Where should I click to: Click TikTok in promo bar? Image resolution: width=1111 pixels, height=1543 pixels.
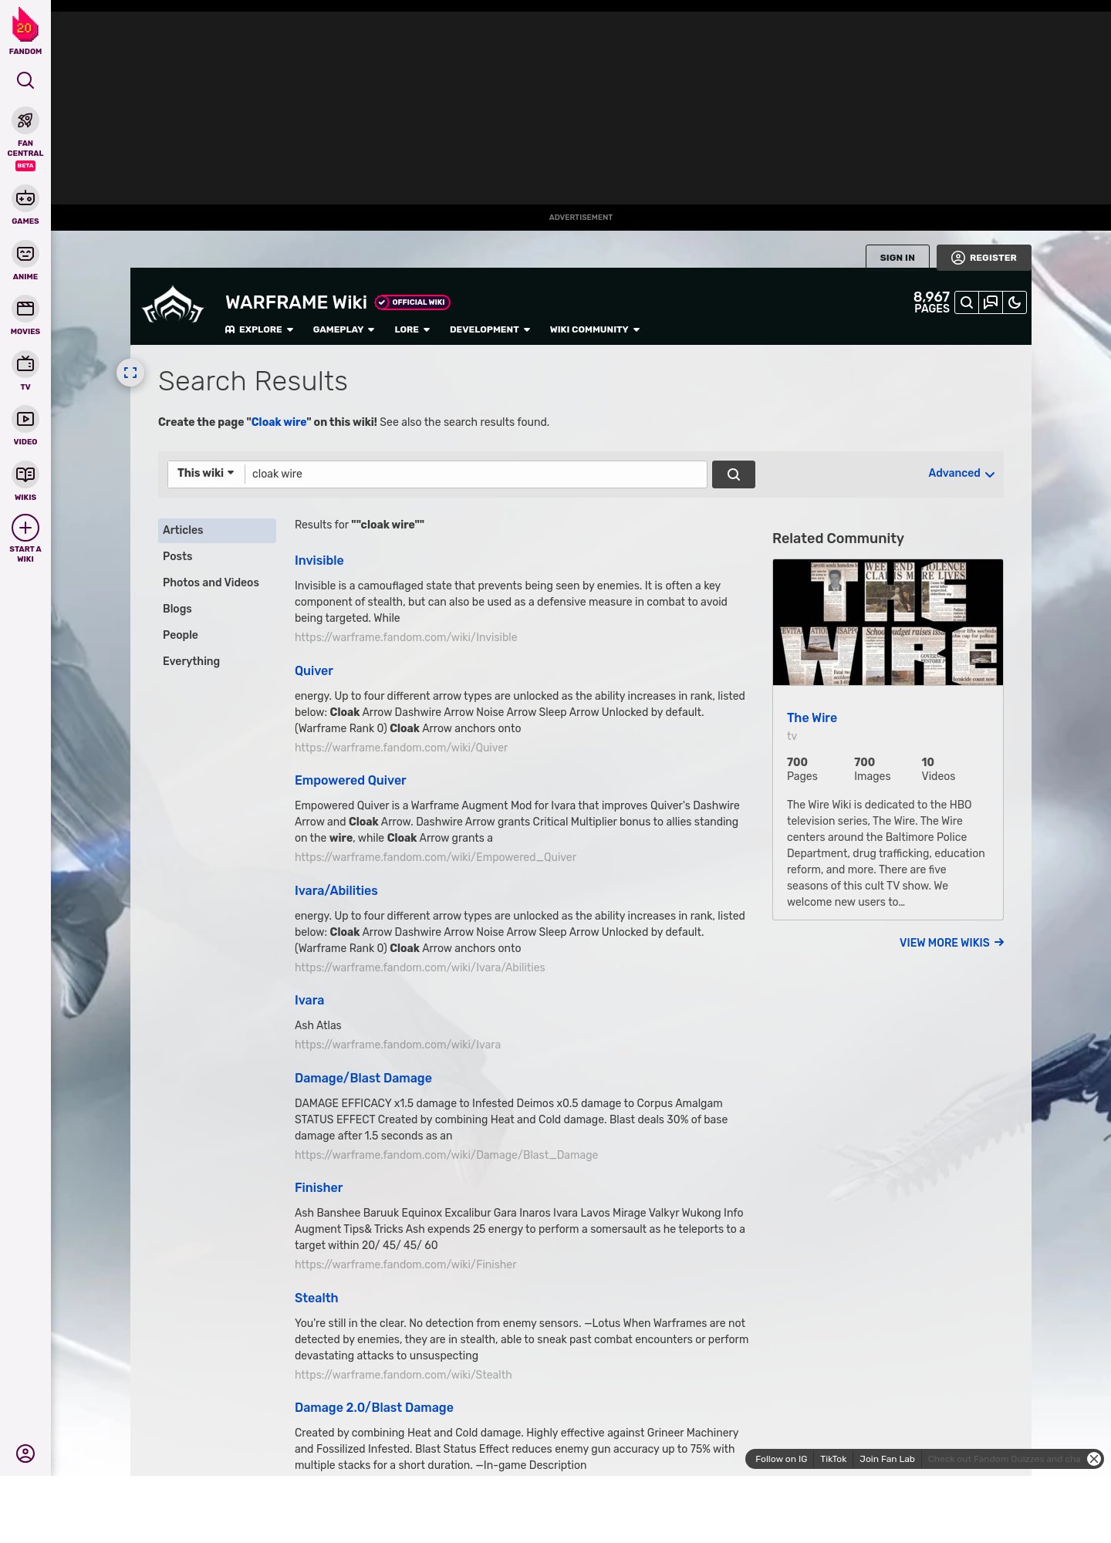click(833, 1459)
